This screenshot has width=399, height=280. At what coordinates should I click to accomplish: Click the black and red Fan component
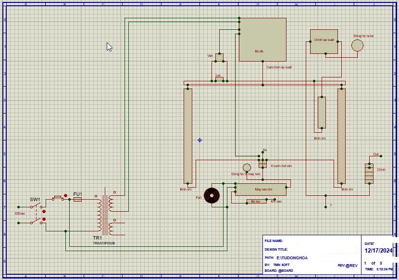pos(212,195)
